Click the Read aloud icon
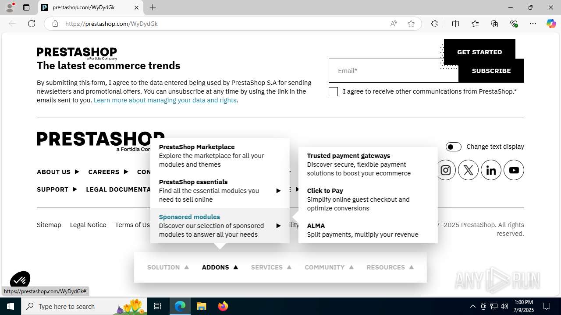This screenshot has width=561, height=315. click(x=394, y=24)
